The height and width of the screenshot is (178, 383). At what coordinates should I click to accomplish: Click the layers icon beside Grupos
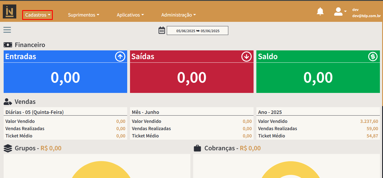coord(8,148)
